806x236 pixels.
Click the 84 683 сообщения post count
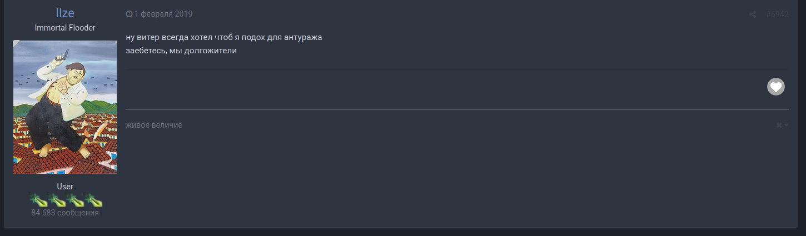click(x=65, y=213)
